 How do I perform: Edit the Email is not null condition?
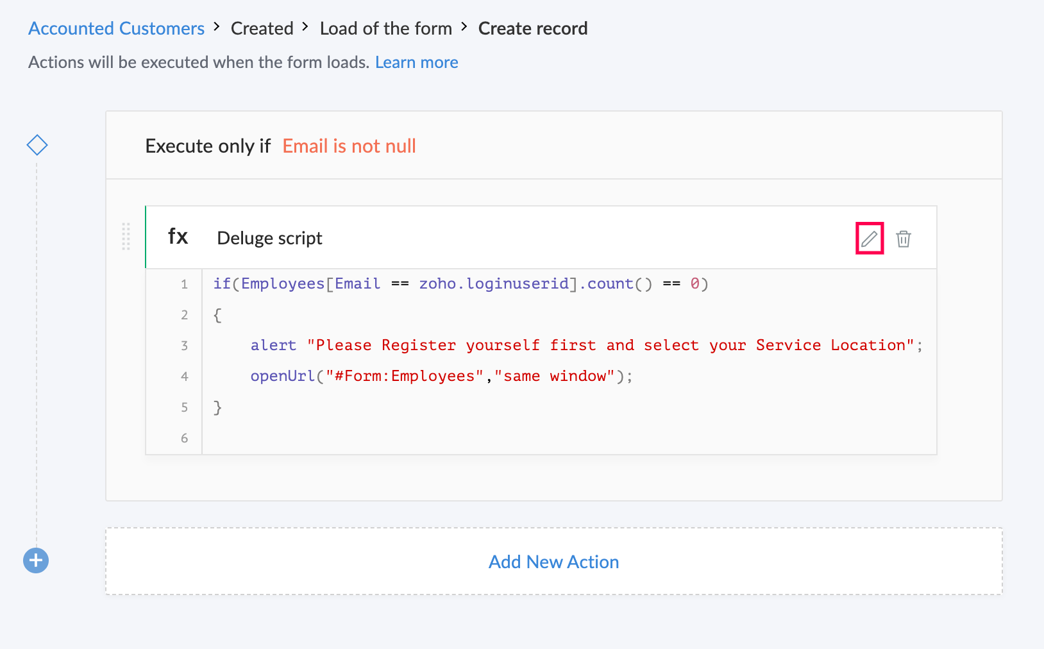click(x=349, y=146)
